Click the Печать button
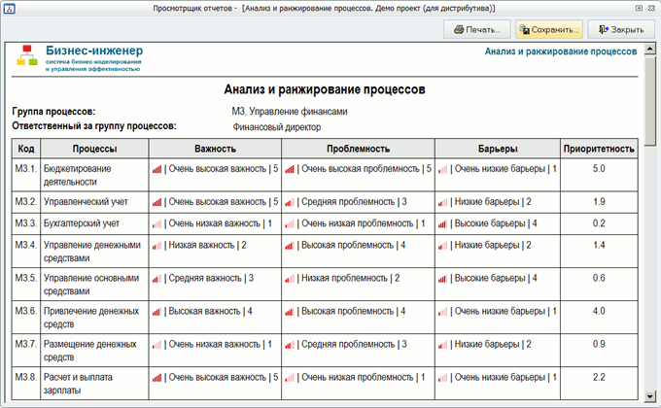This screenshot has width=661, height=408. 476,29
